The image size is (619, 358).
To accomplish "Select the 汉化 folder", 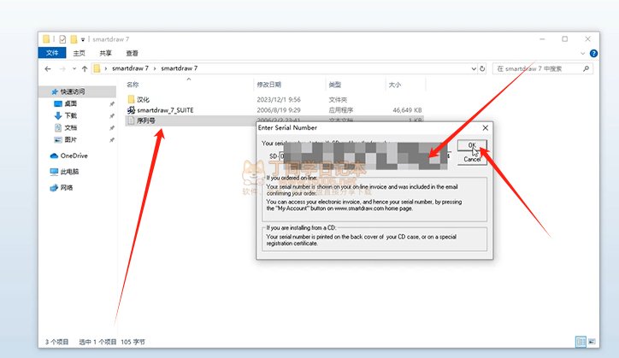I will [x=143, y=99].
